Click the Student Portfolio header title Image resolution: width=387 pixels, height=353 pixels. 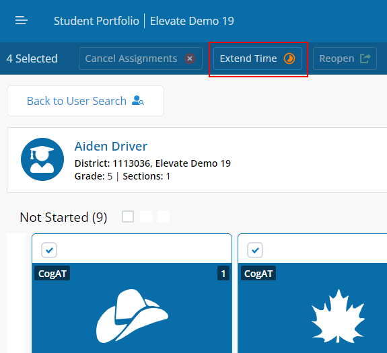(x=96, y=21)
